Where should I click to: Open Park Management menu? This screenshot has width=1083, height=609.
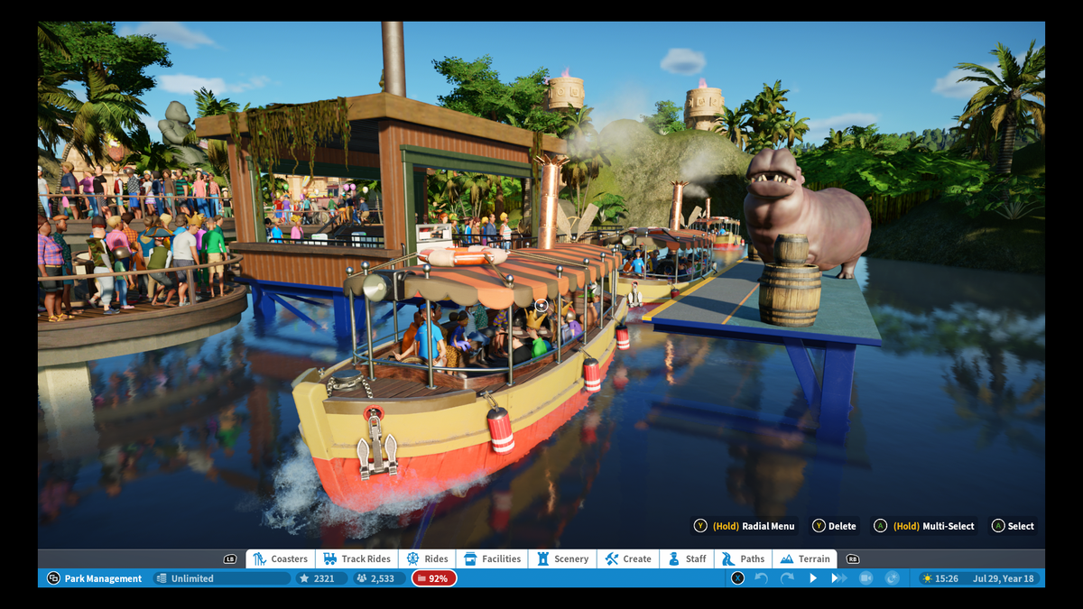(95, 578)
